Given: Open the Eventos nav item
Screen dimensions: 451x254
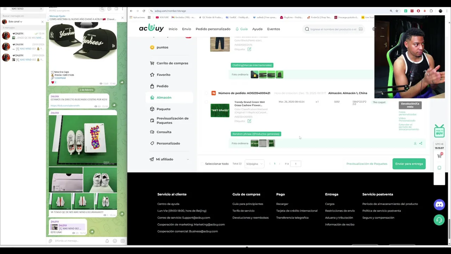Looking at the screenshot, I should [273, 29].
